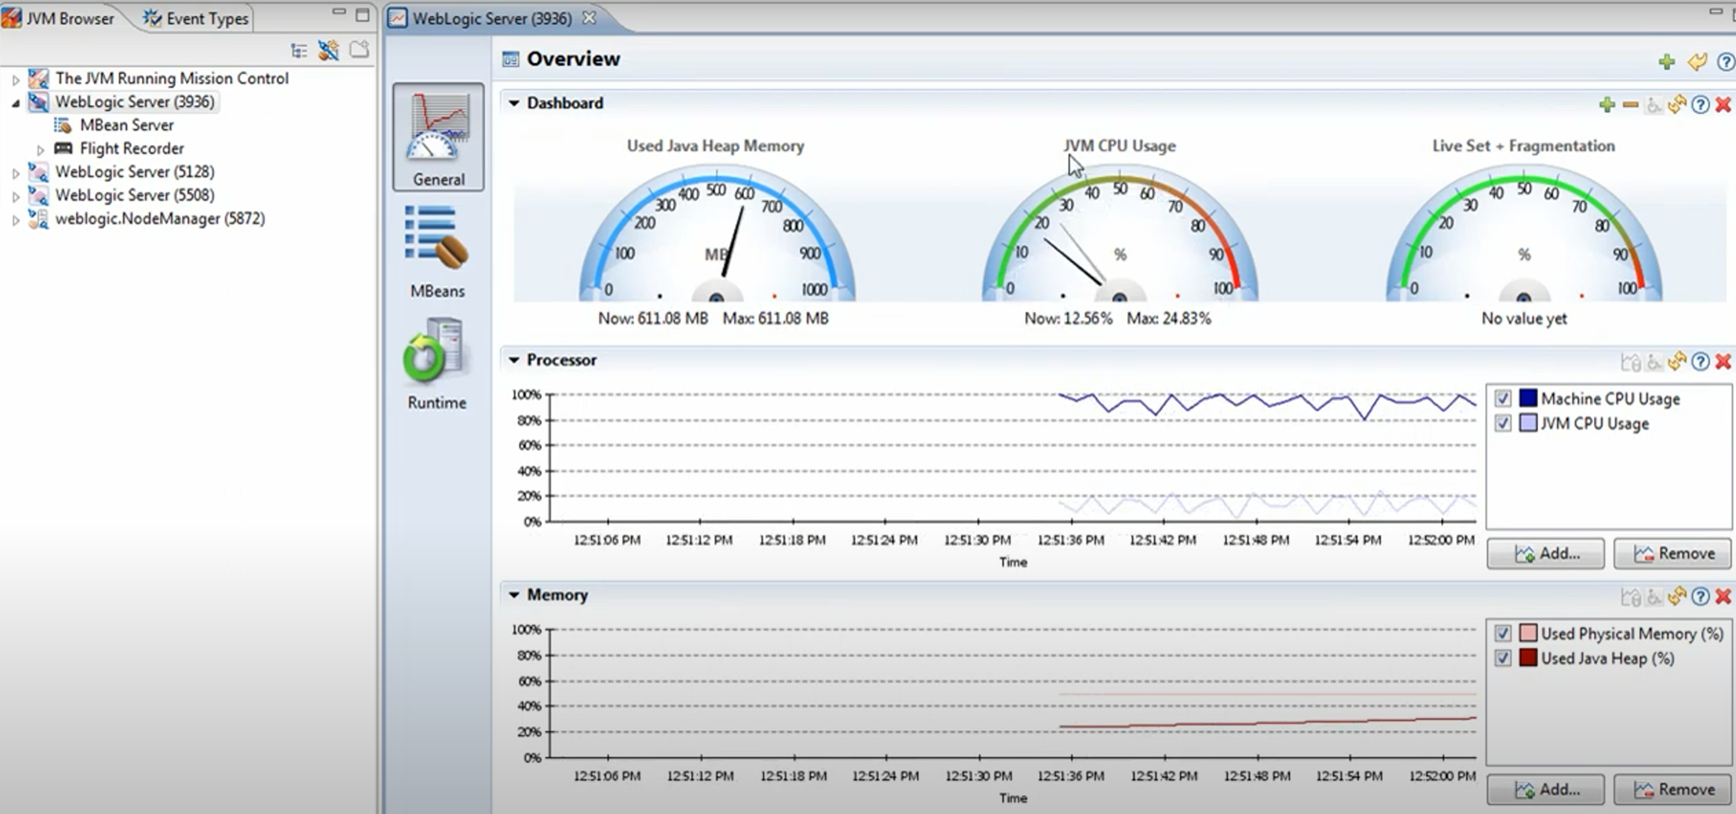
Task: Toggle Used Java Heap (%) checkbox
Action: click(1503, 658)
